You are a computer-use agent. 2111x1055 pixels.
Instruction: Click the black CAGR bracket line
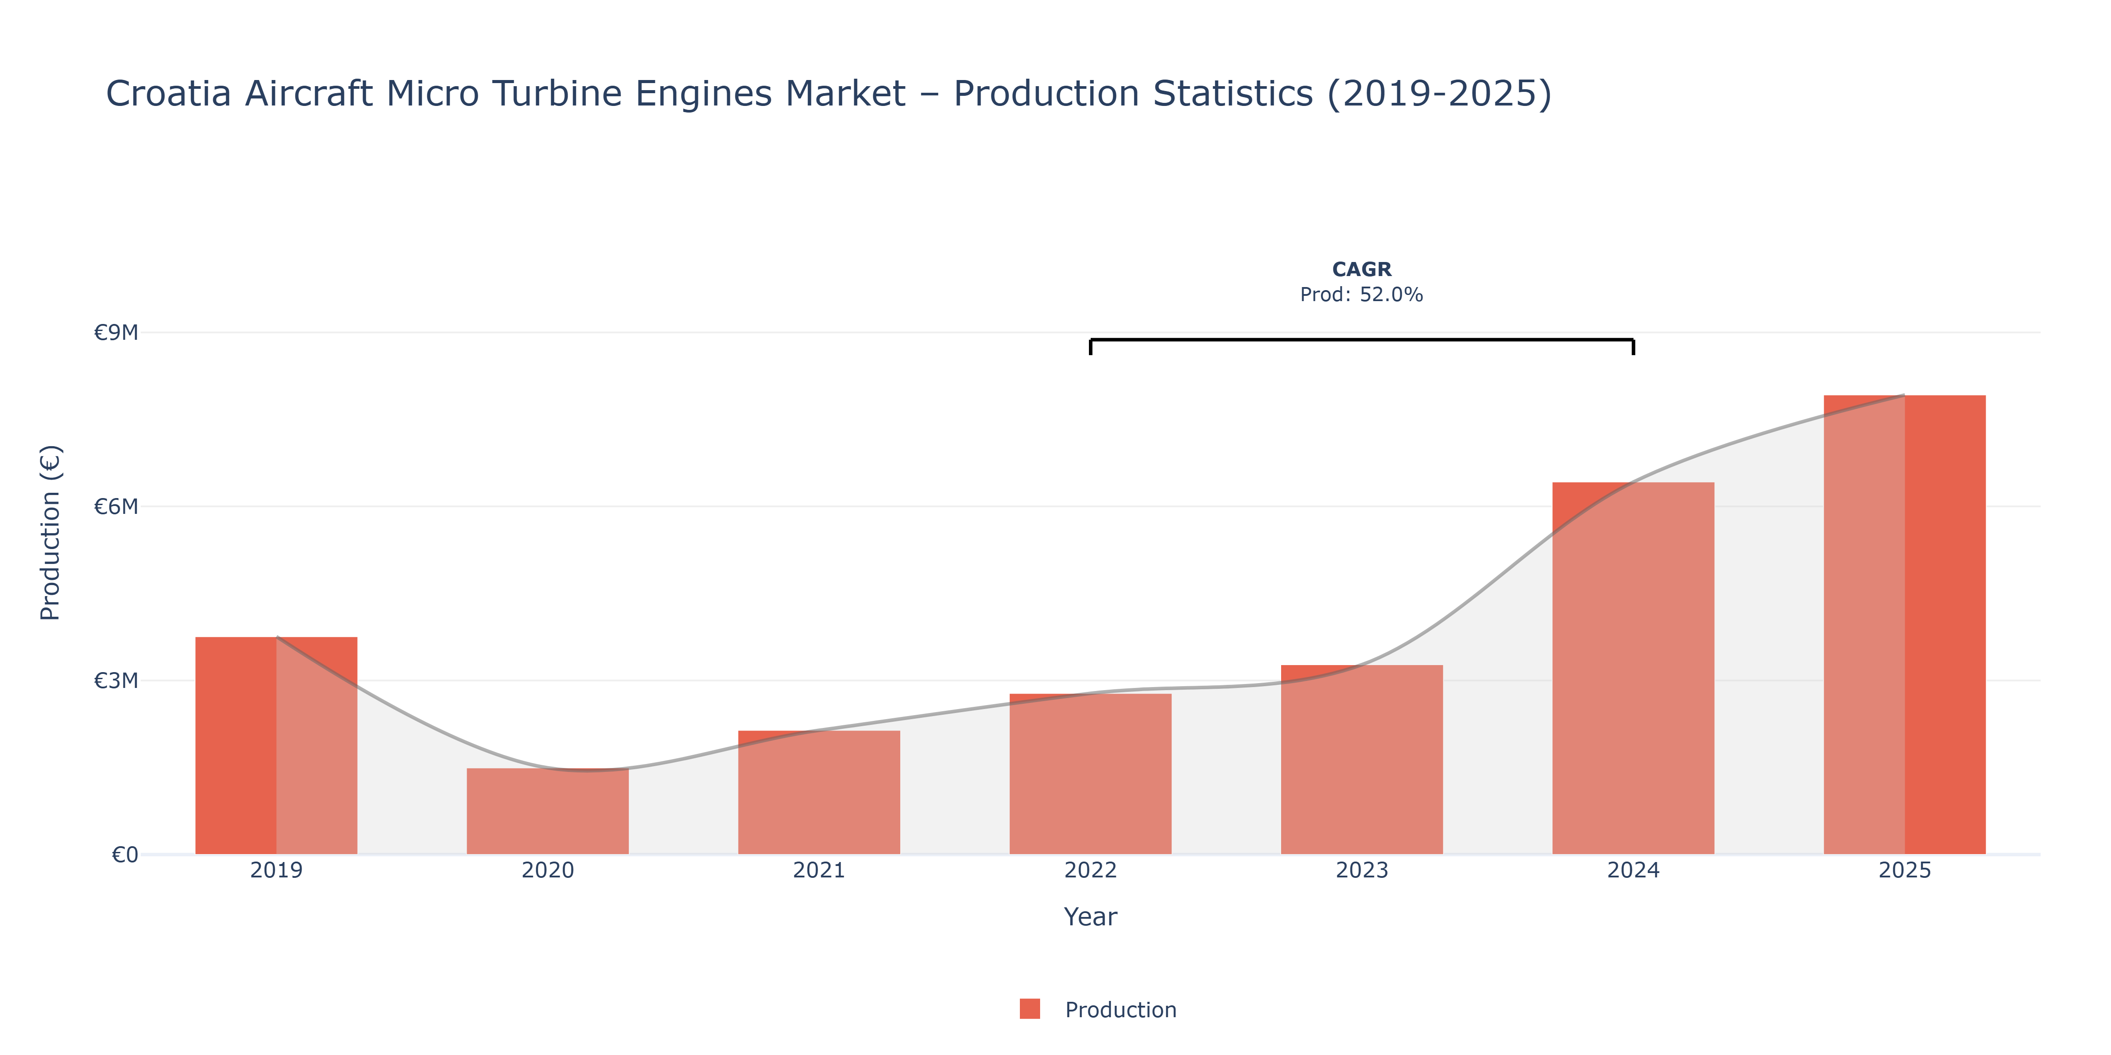[1361, 340]
